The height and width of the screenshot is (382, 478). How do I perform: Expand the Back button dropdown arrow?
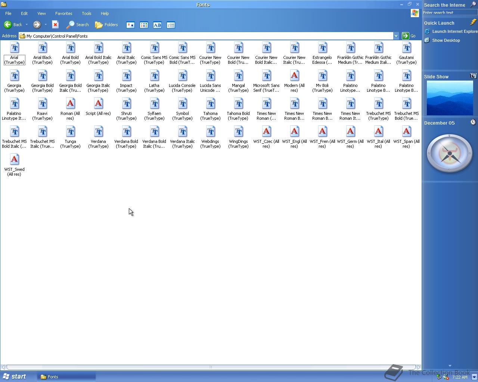(27, 25)
